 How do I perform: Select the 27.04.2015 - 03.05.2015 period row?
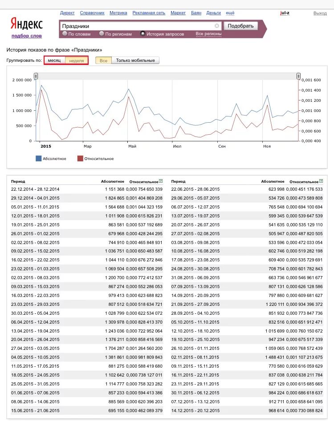click(86, 349)
